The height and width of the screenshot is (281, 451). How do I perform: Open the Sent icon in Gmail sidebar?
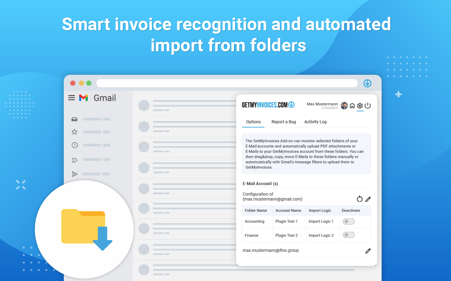point(75,174)
